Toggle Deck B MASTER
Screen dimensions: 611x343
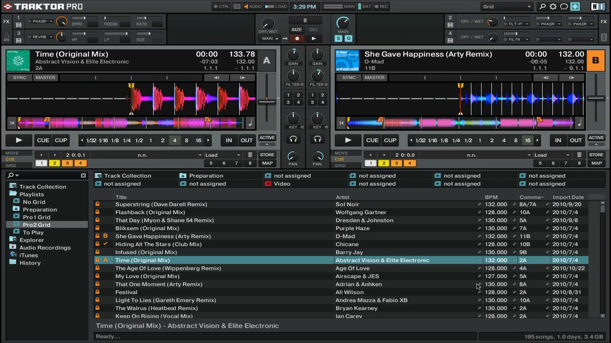[x=375, y=78]
